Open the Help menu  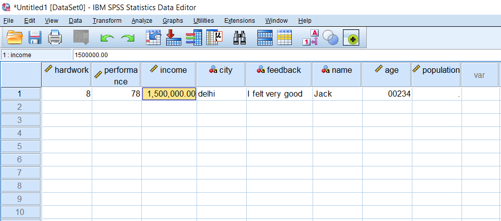coord(305,21)
